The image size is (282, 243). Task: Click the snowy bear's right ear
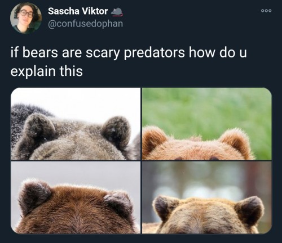point(116,130)
